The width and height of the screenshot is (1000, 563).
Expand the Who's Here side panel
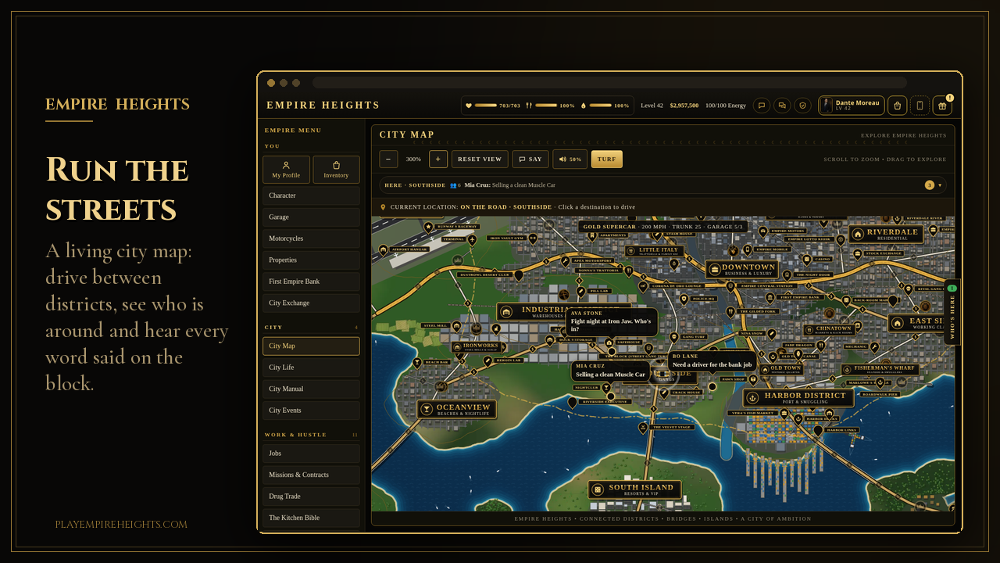coord(952,312)
